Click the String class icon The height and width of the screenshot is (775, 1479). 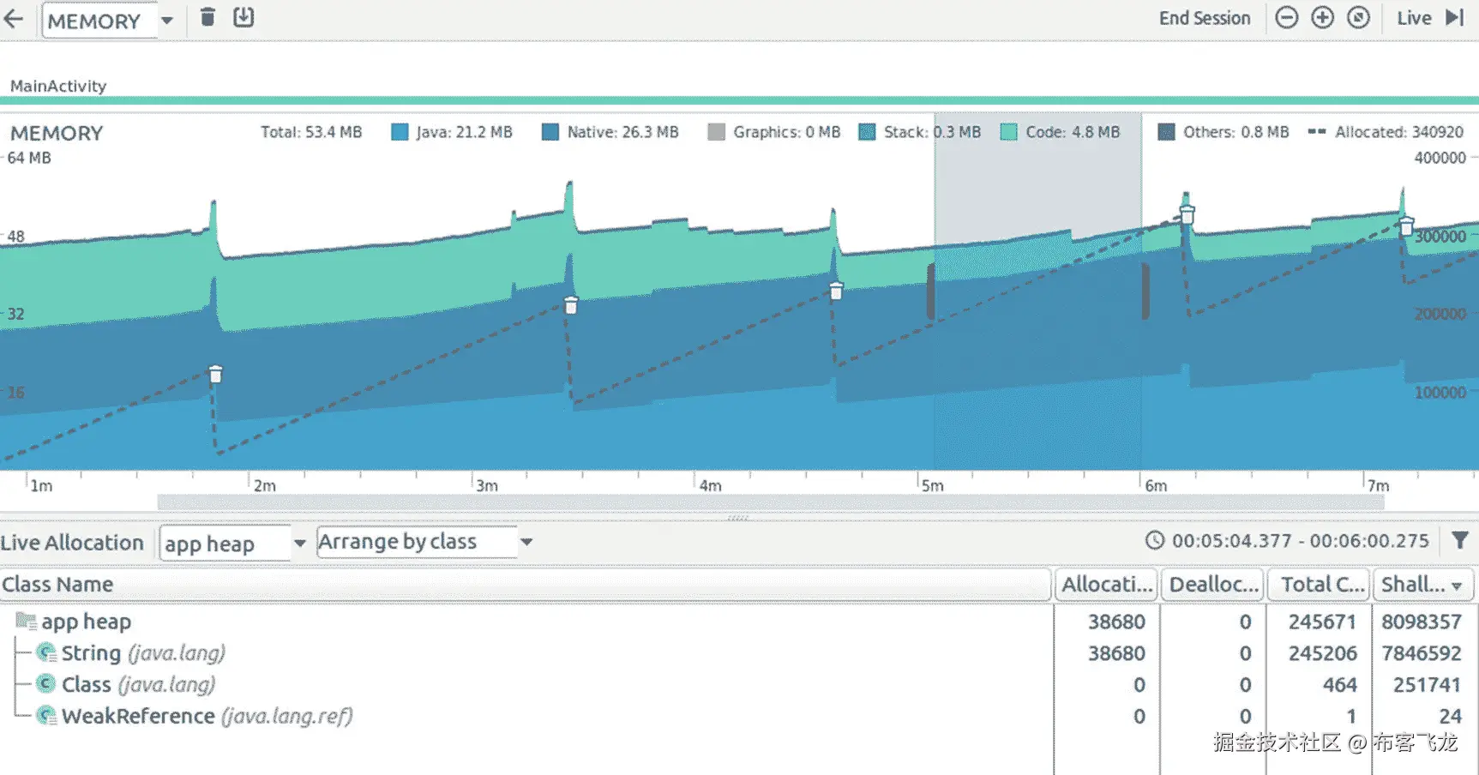coord(46,653)
